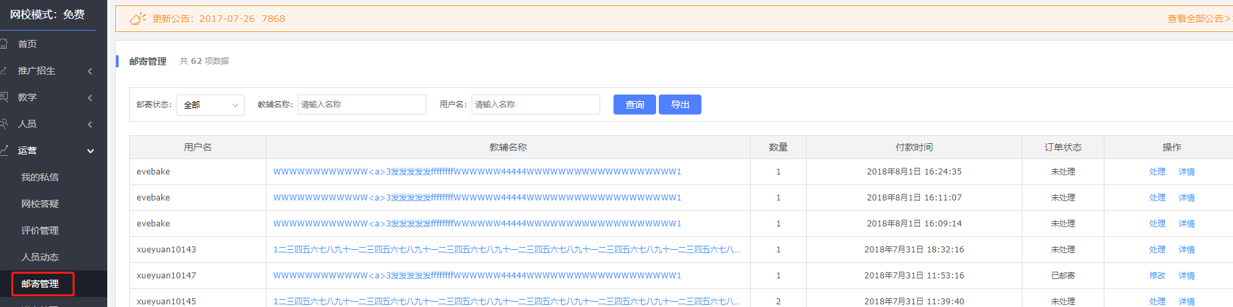Open 我的私信 in the sidebar
Viewport: 1233px width, 307px height.
pyautogui.click(x=40, y=177)
